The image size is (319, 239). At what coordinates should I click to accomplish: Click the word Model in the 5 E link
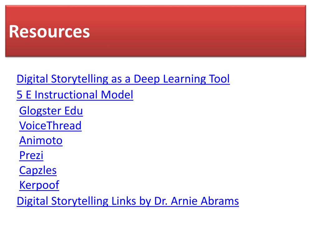point(117,95)
